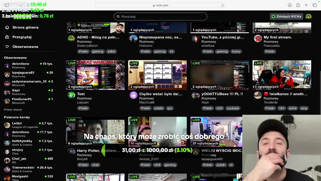Click Zdobądź KICKs button
The height and width of the screenshot is (181, 321).
coord(286,16)
